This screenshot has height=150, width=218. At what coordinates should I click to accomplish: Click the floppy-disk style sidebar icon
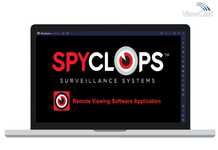[183, 71]
